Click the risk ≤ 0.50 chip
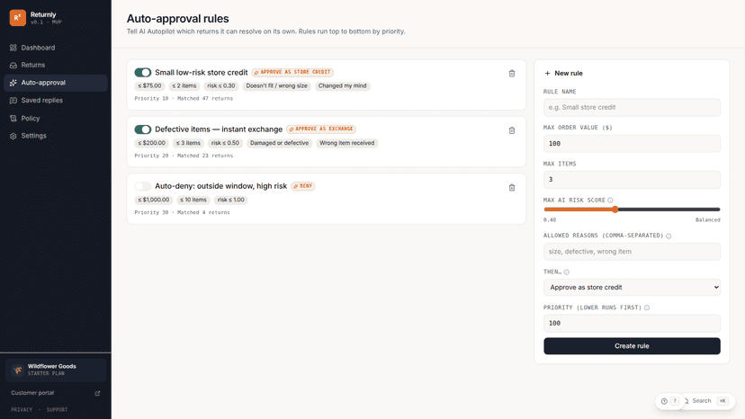The width and height of the screenshot is (745, 419). pos(225,143)
